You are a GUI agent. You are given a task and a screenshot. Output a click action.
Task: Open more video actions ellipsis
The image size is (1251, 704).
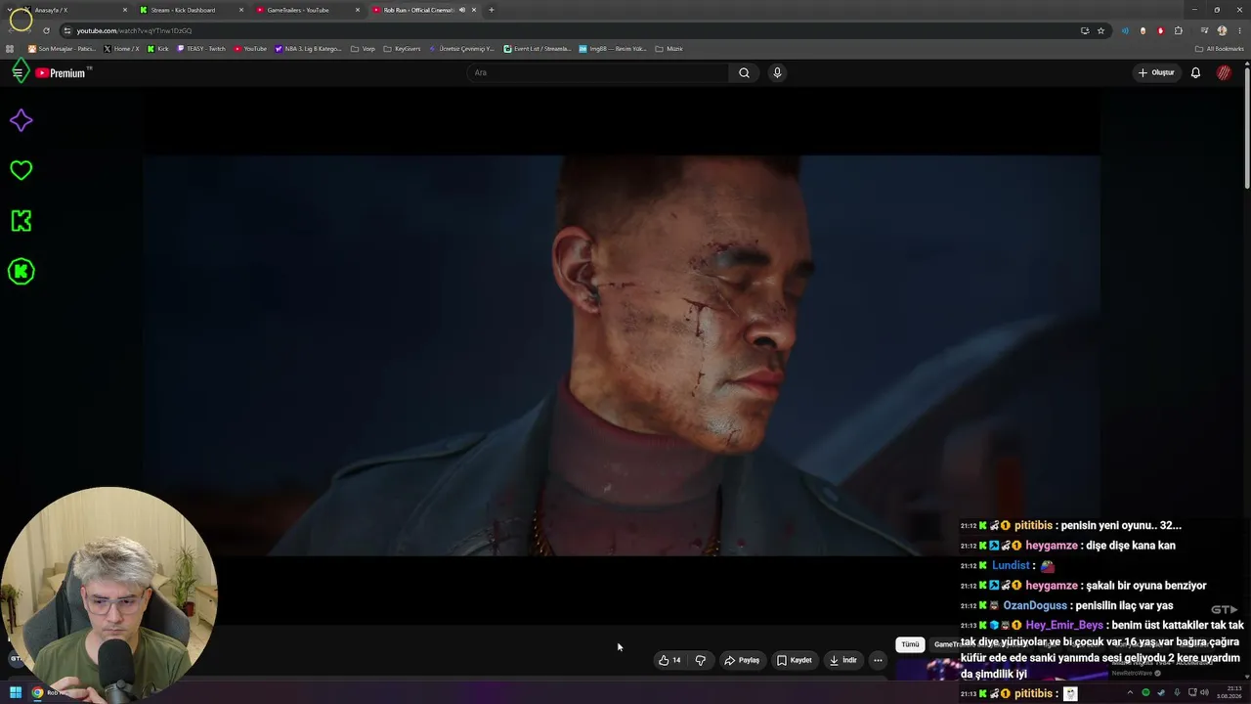tap(878, 660)
